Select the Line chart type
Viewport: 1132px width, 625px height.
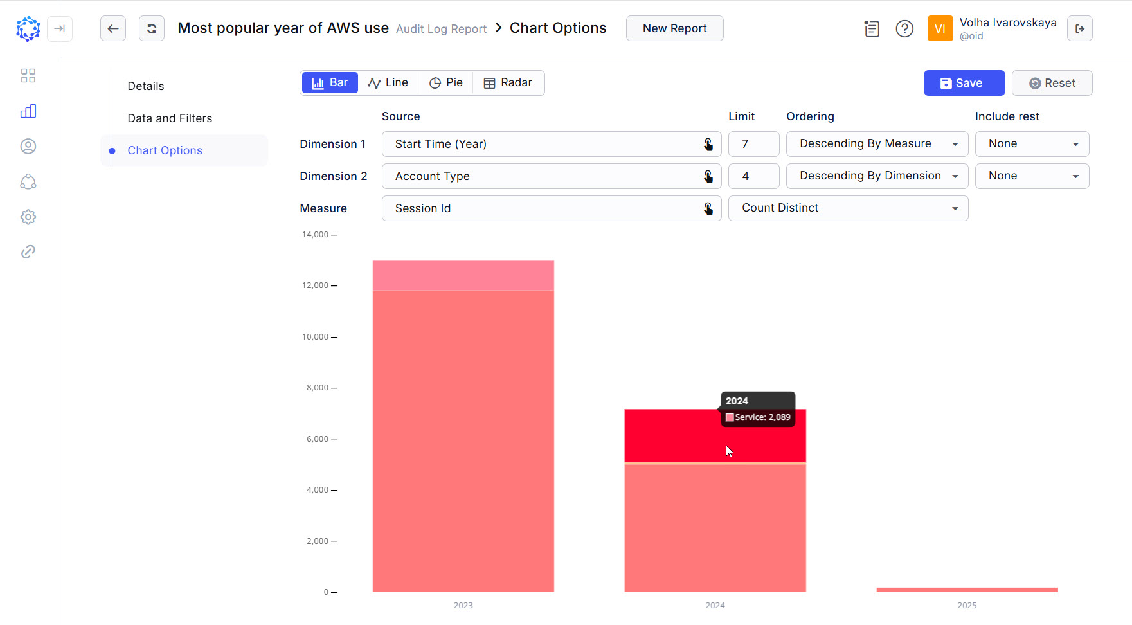(388, 82)
